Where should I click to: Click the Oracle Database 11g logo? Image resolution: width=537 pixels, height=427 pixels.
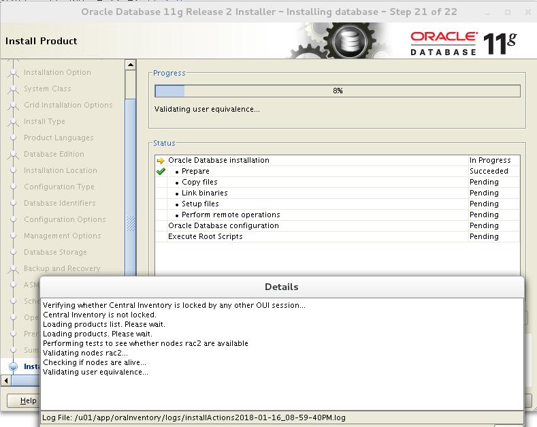pos(463,44)
